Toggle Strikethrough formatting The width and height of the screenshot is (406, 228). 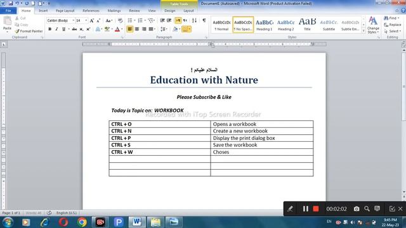pos(74,29)
